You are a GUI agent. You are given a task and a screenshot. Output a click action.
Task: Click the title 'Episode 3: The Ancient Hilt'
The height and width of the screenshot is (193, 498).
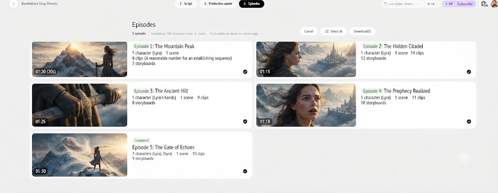[x=160, y=91]
